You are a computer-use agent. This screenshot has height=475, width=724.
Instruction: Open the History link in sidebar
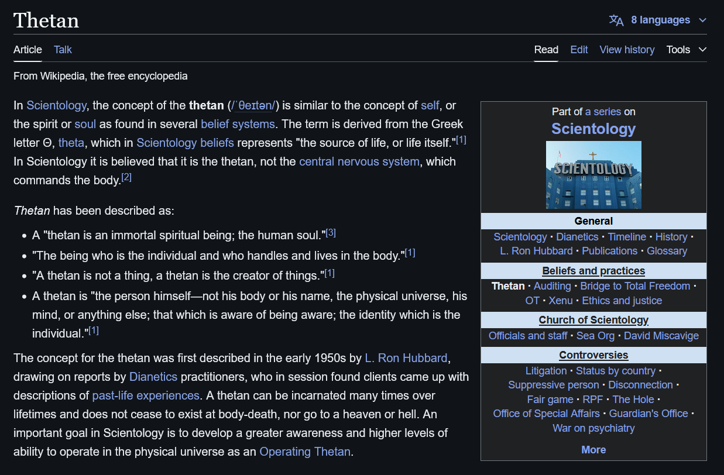pyautogui.click(x=671, y=237)
